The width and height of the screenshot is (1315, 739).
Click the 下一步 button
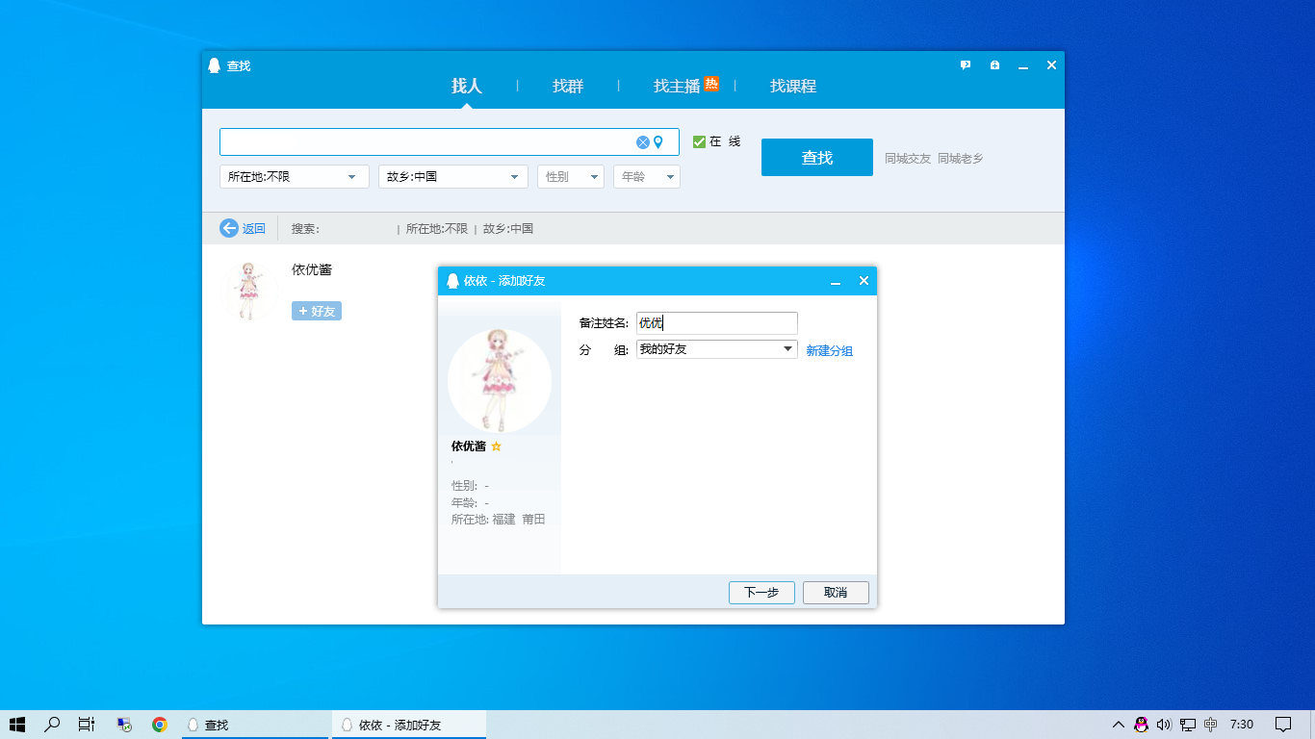coord(761,593)
